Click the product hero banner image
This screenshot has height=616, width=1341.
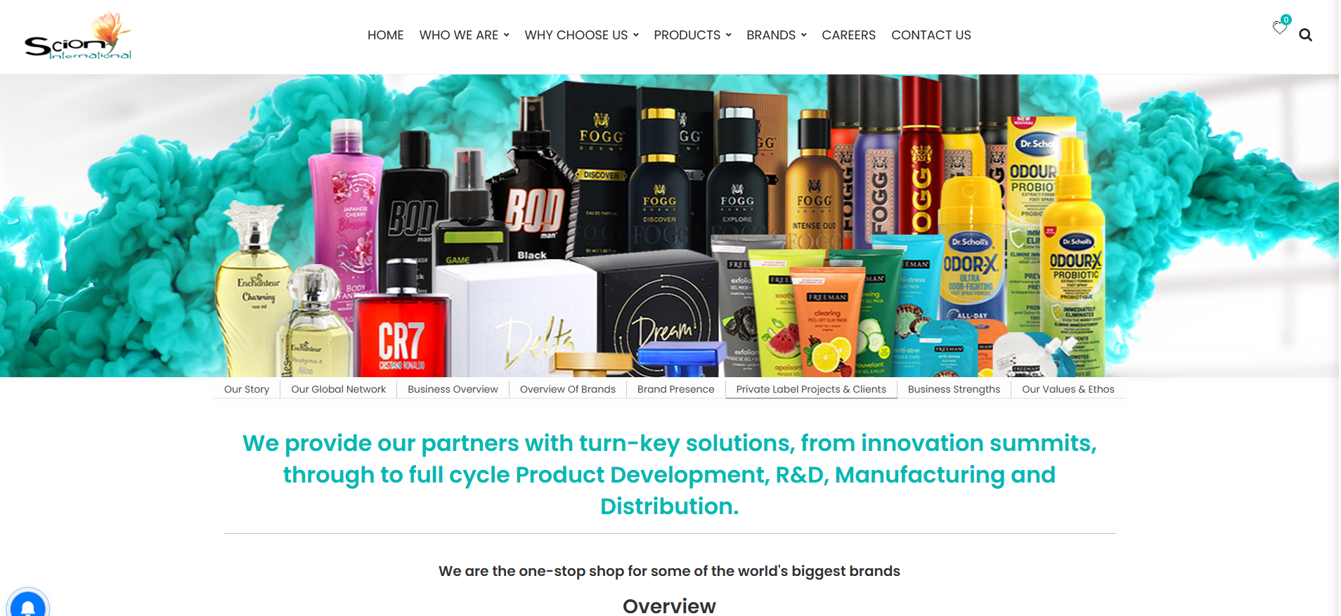click(669, 225)
